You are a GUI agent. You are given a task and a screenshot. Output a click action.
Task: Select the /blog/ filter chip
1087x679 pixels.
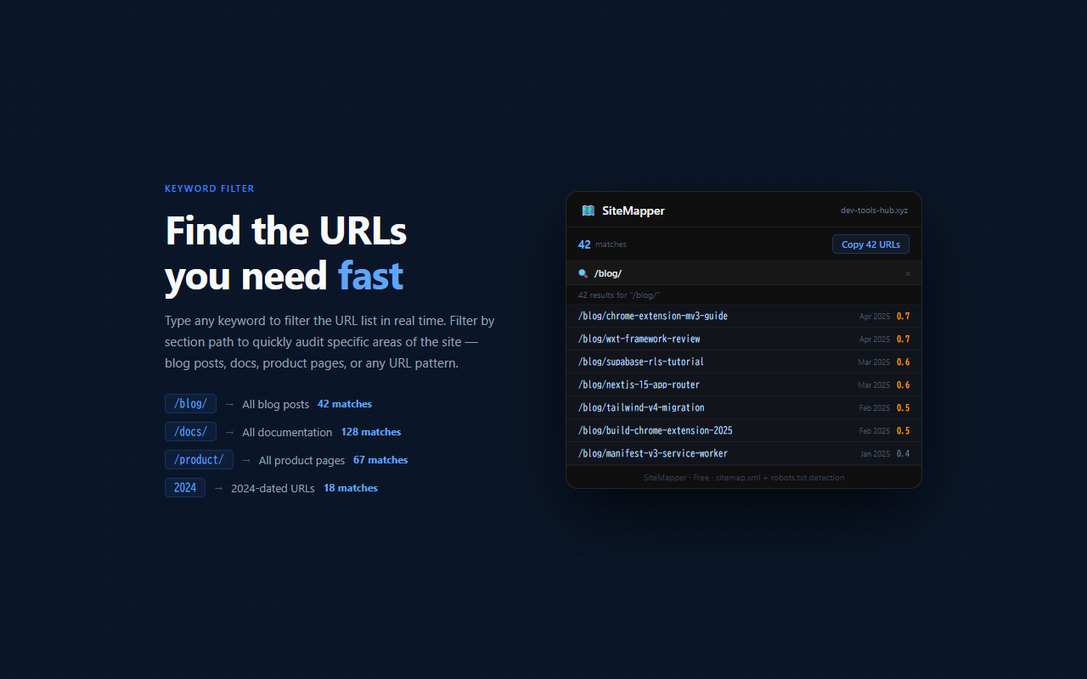[190, 404]
